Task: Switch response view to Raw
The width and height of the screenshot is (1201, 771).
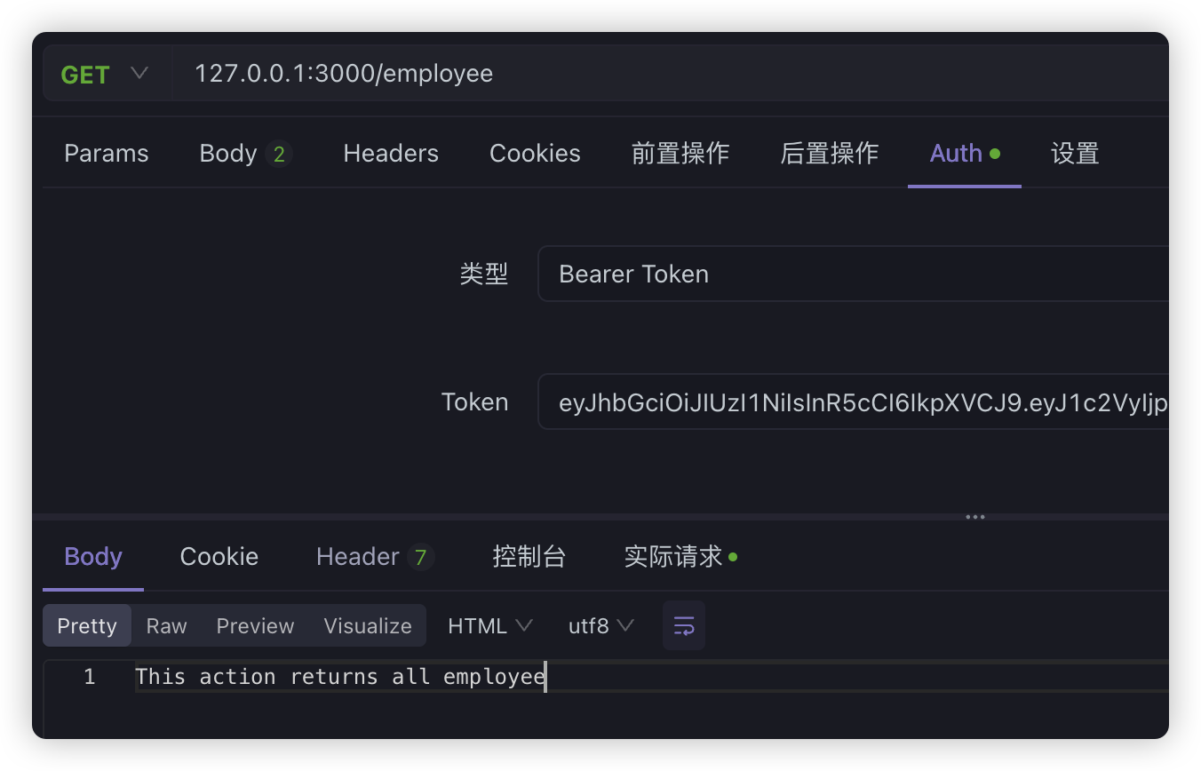Action: (x=166, y=626)
